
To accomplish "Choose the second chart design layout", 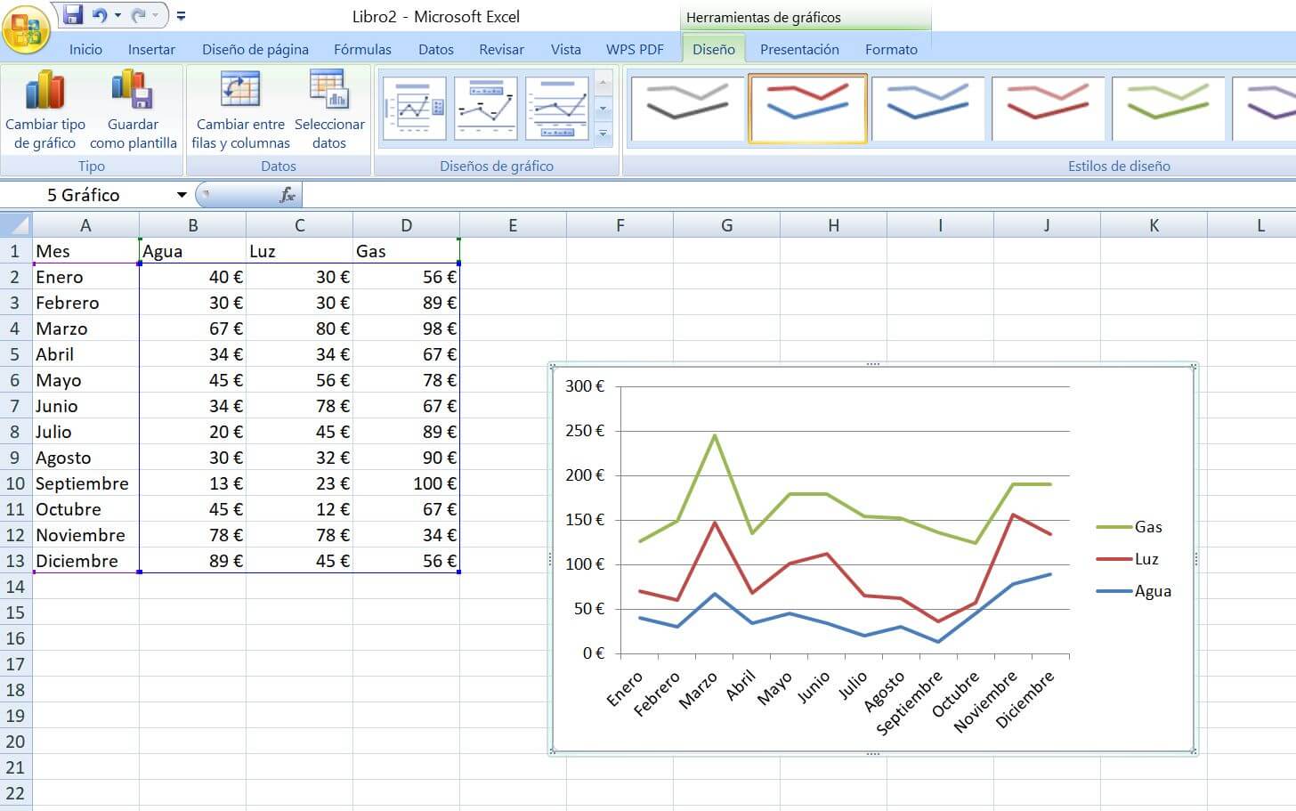I will pyautogui.click(x=486, y=108).
